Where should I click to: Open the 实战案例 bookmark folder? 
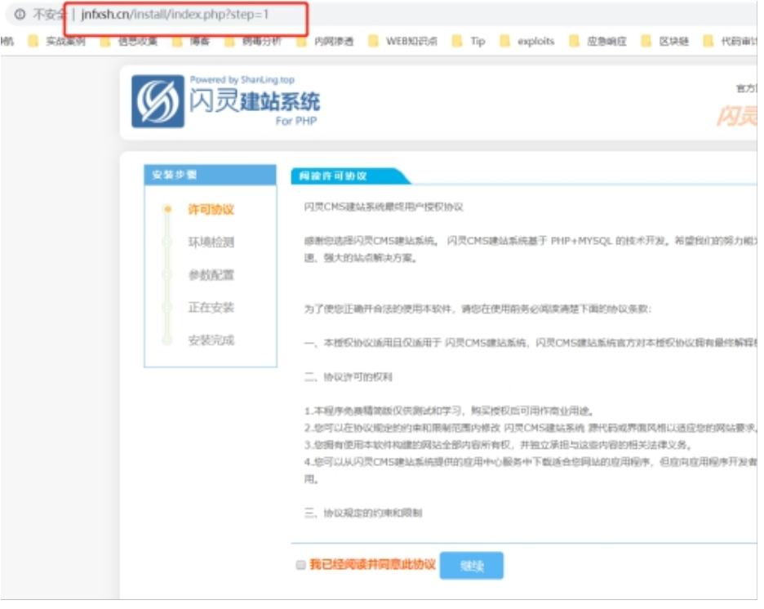pos(57,42)
